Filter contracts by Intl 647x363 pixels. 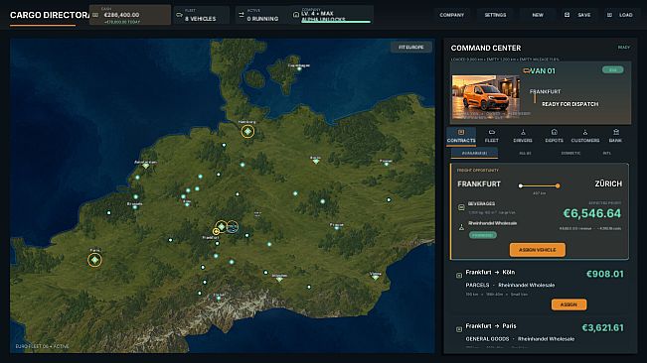[x=606, y=153]
